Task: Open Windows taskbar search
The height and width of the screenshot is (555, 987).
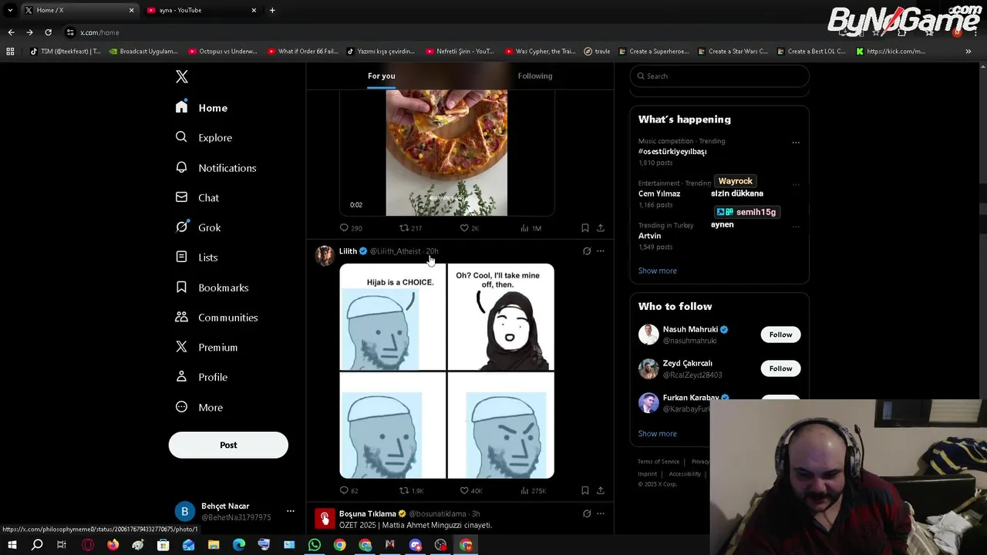Action: [37, 545]
